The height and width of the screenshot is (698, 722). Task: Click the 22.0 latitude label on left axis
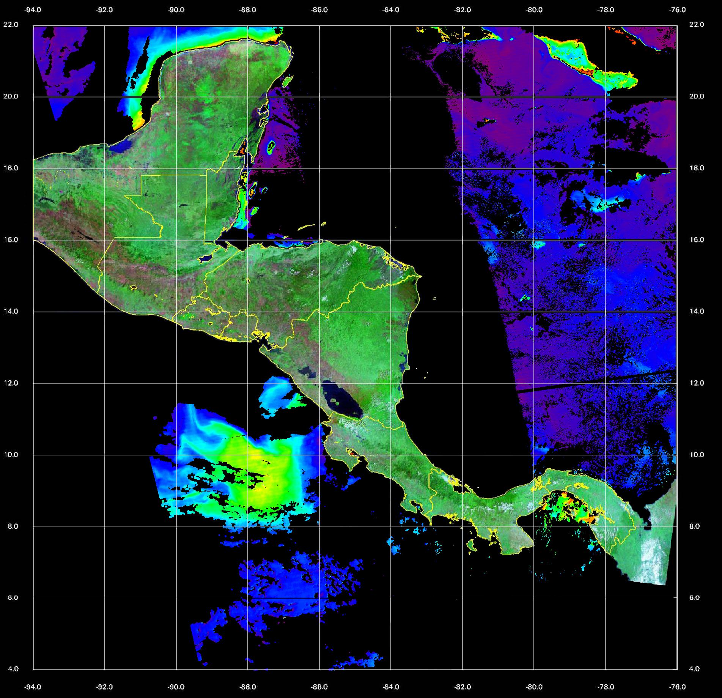(11, 25)
